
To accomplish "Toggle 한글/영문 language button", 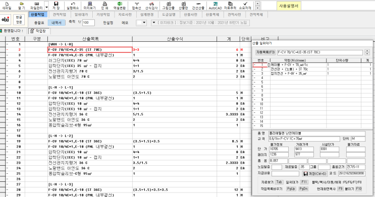I will click(x=19, y=20).
